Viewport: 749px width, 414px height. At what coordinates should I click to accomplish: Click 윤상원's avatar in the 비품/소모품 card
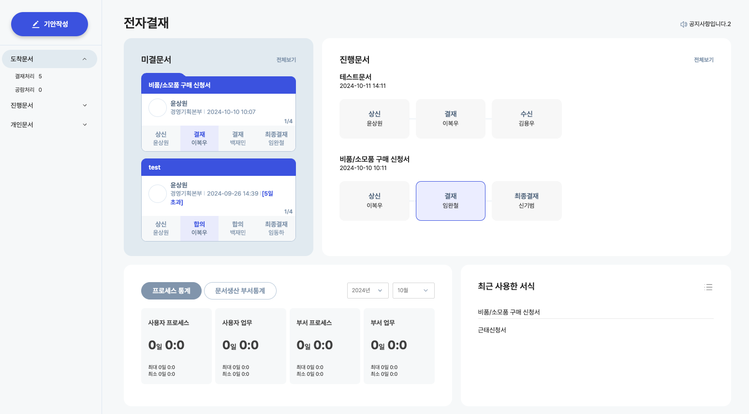pos(158,108)
